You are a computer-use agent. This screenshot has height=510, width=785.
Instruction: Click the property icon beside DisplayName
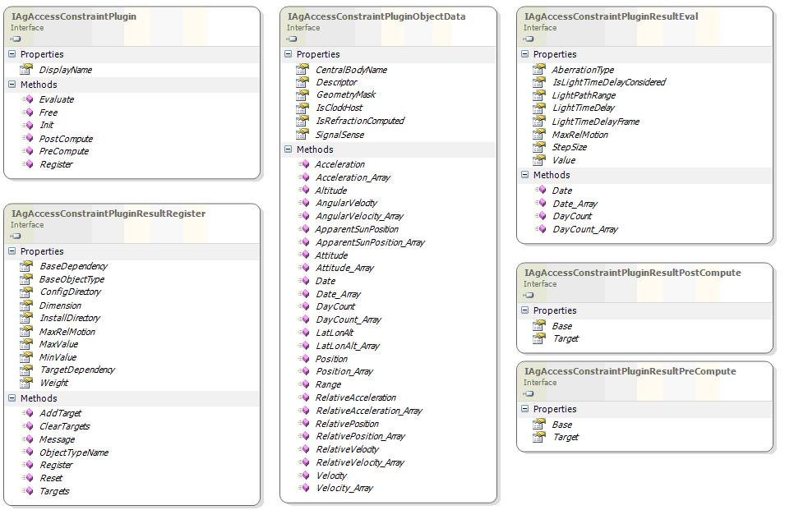[26, 70]
